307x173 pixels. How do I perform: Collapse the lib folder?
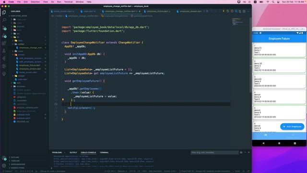coord(18,37)
